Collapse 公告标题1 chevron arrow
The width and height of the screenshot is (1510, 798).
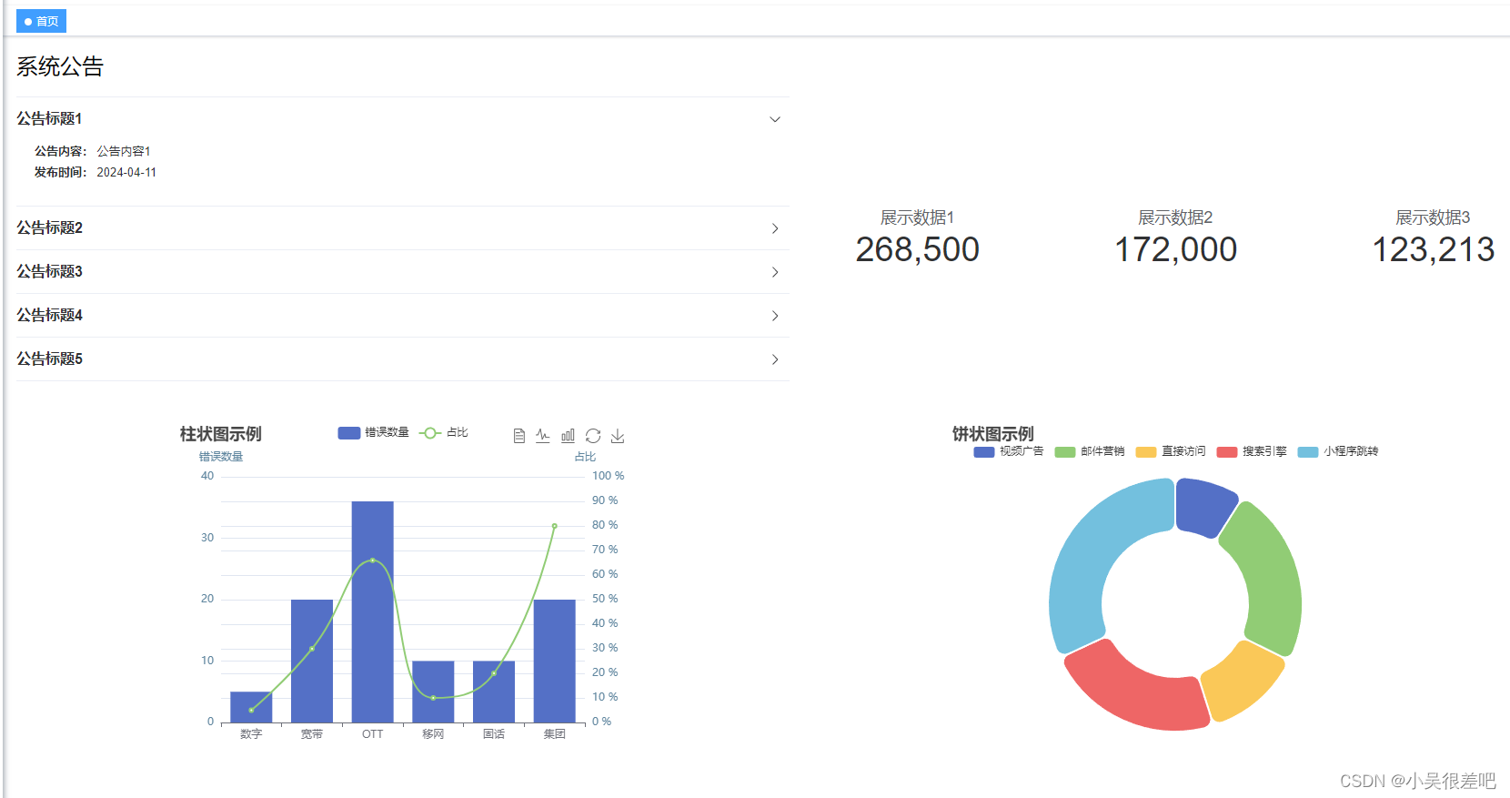point(775,119)
